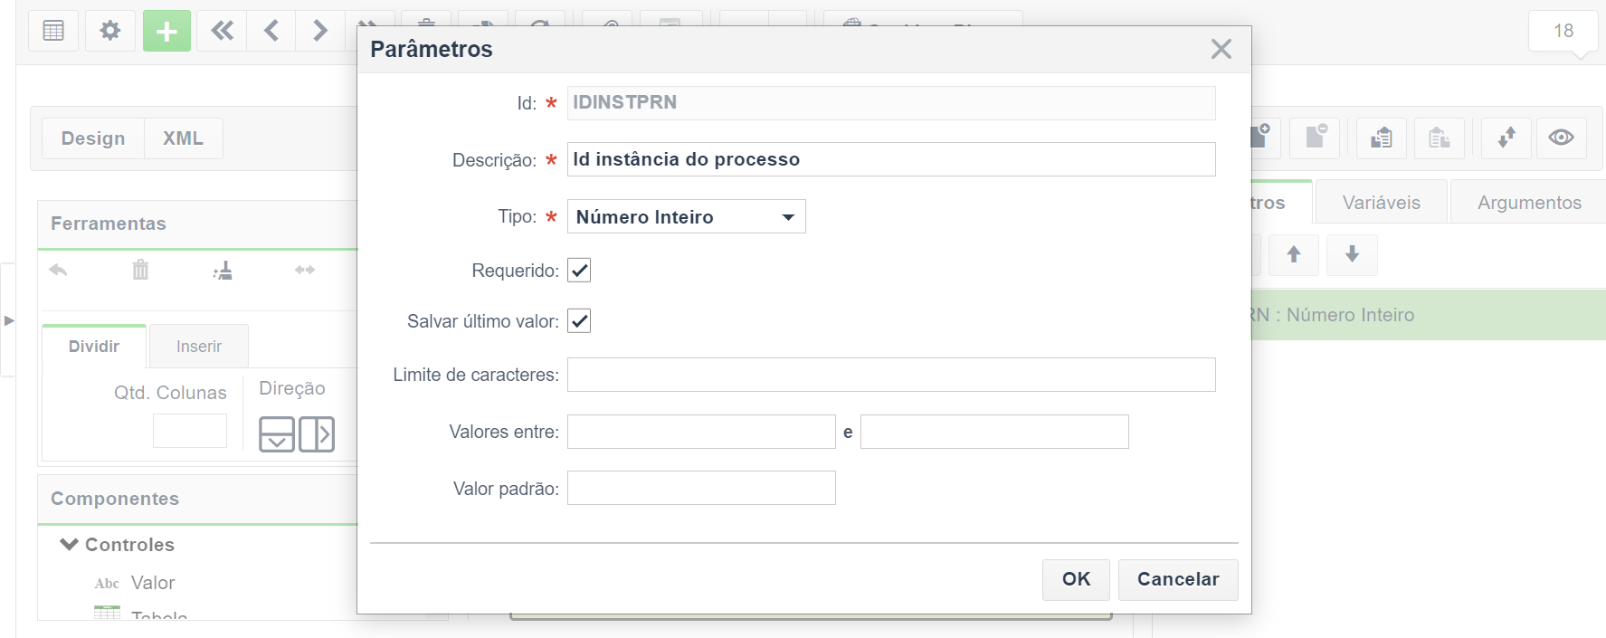Uncheck the Requerido checkbox
Image resolution: width=1606 pixels, height=638 pixels.
click(579, 271)
